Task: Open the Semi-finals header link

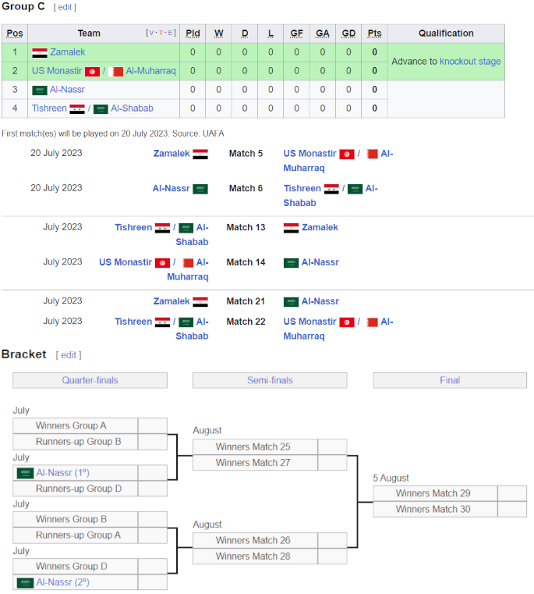Action: point(270,380)
